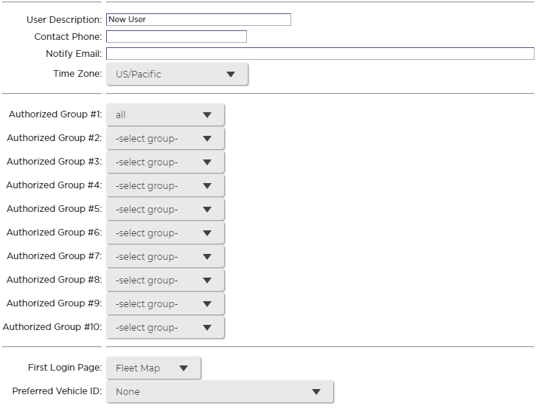The image size is (536, 409).
Task: Click the 'First Login Page:' label
Action: pyautogui.click(x=65, y=368)
